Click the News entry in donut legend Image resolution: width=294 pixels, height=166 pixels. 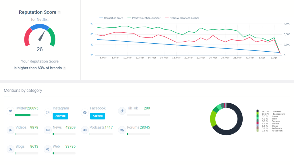pos(270,116)
